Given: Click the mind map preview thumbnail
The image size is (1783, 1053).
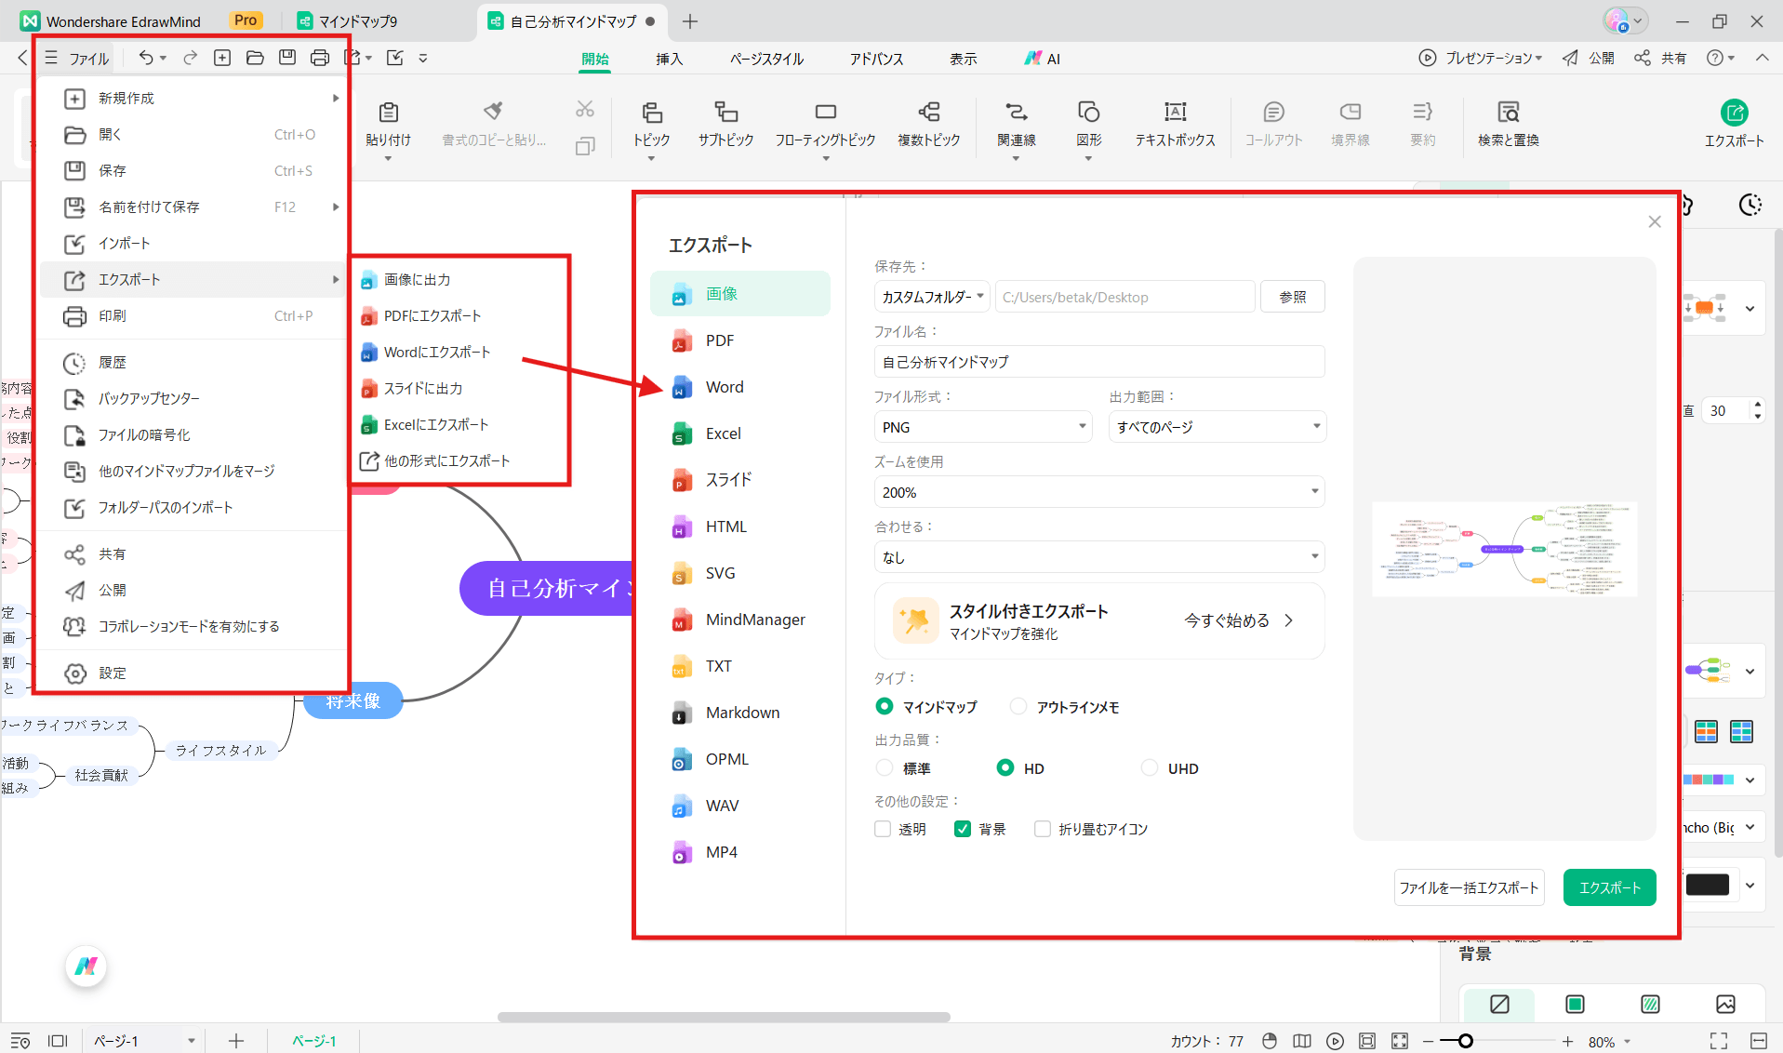Looking at the screenshot, I should 1504,550.
